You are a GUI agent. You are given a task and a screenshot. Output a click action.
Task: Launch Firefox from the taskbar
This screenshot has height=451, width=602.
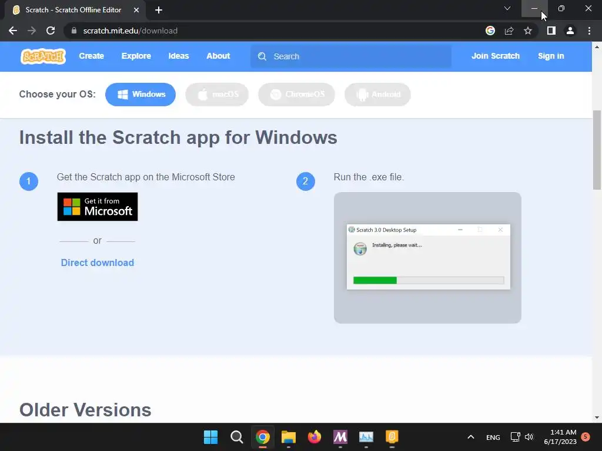click(x=315, y=437)
